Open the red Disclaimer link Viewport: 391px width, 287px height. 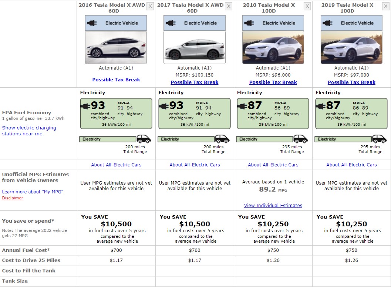click(x=13, y=198)
